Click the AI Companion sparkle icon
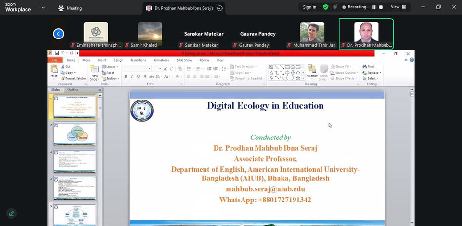Screen dimensions: 462x226 click(x=335, y=7)
